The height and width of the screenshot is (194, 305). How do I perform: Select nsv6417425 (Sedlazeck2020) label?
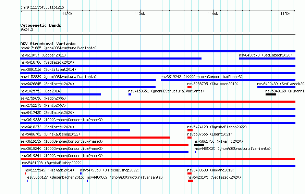pyautogui.click(x=47, y=113)
